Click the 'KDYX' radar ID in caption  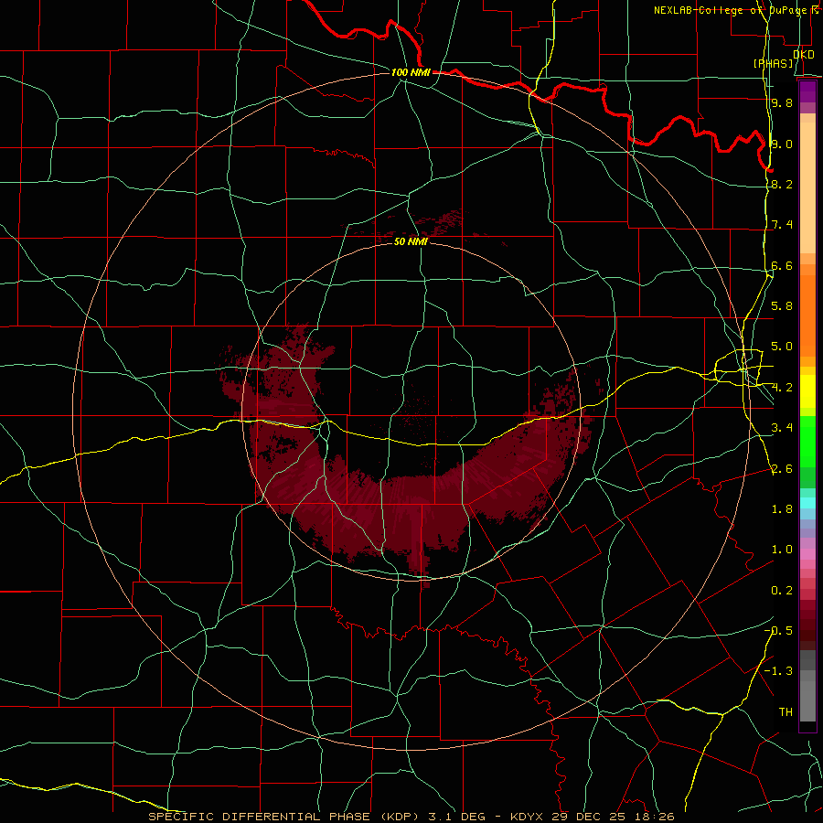(x=528, y=817)
